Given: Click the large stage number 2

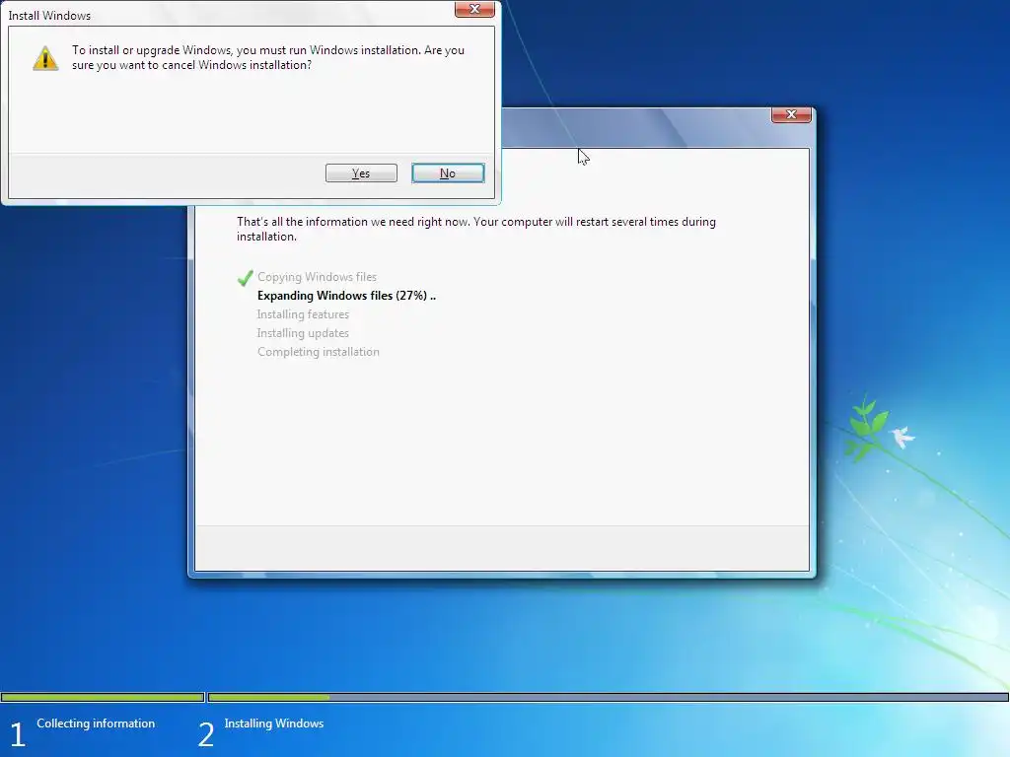Looking at the screenshot, I should point(205,734).
